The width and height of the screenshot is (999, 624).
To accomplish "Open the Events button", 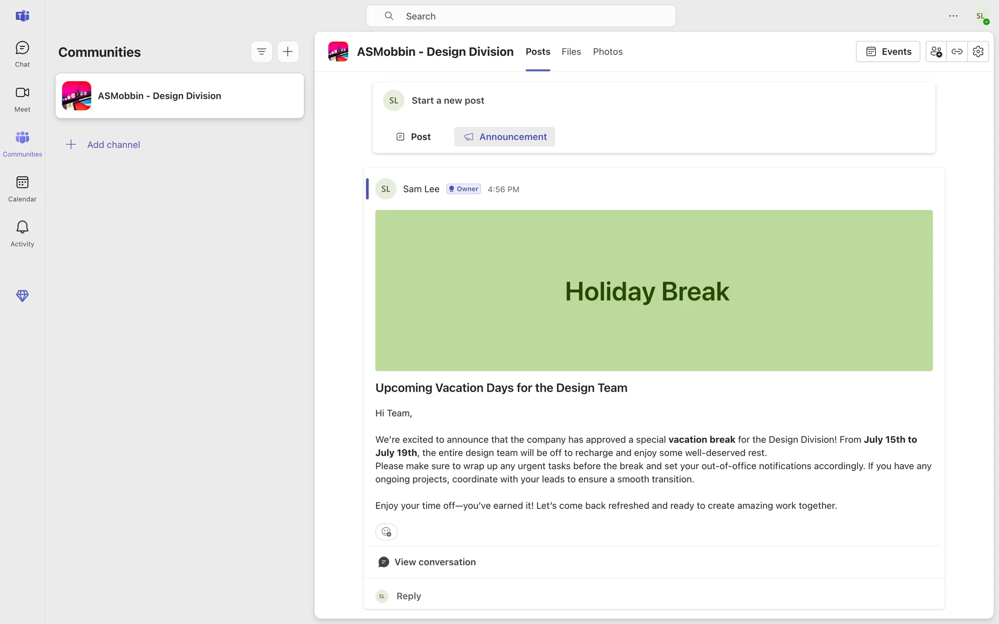I will 888,51.
